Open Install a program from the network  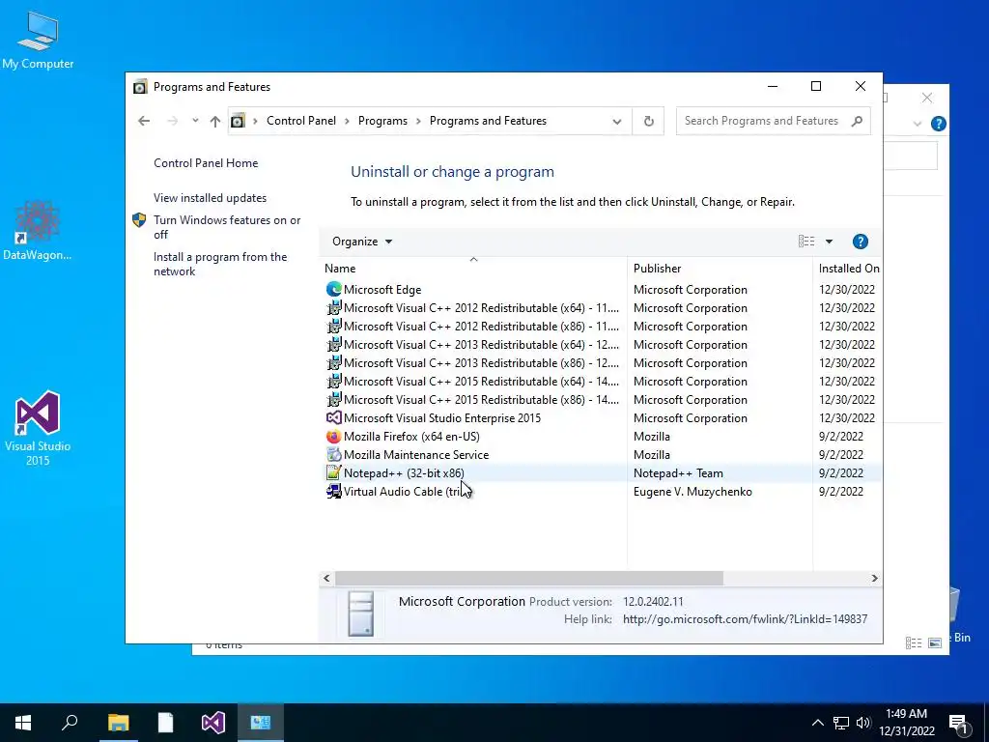pos(220,264)
